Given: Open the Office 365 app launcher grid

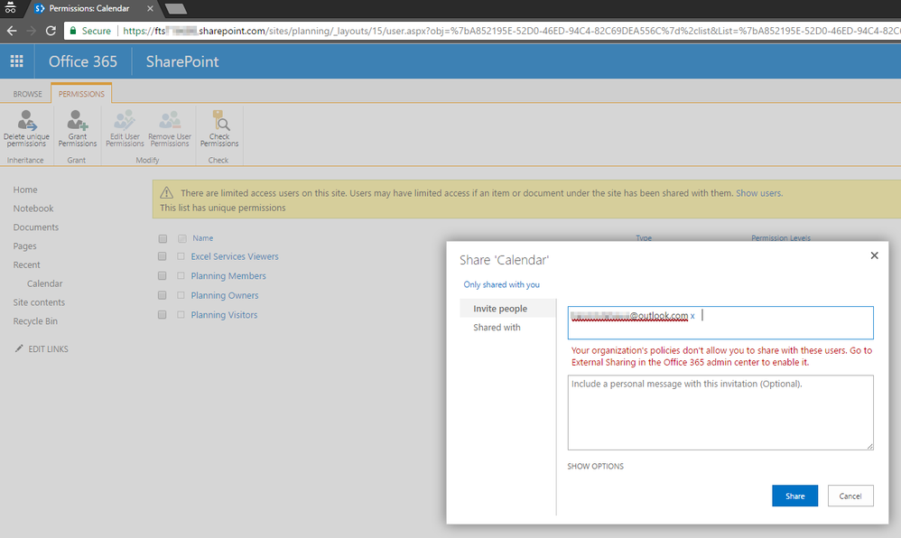Looking at the screenshot, I should [x=16, y=60].
